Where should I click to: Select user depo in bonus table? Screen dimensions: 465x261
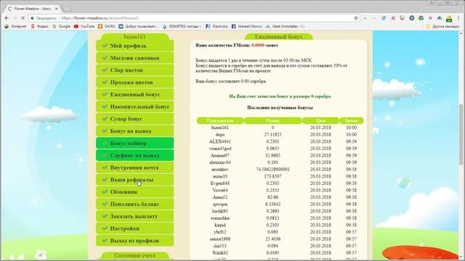(x=220, y=135)
